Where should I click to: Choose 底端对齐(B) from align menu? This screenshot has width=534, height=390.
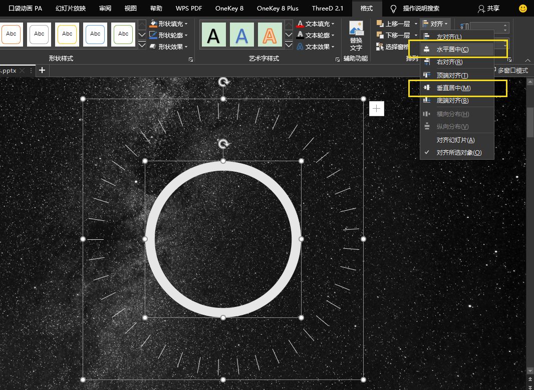coord(457,101)
